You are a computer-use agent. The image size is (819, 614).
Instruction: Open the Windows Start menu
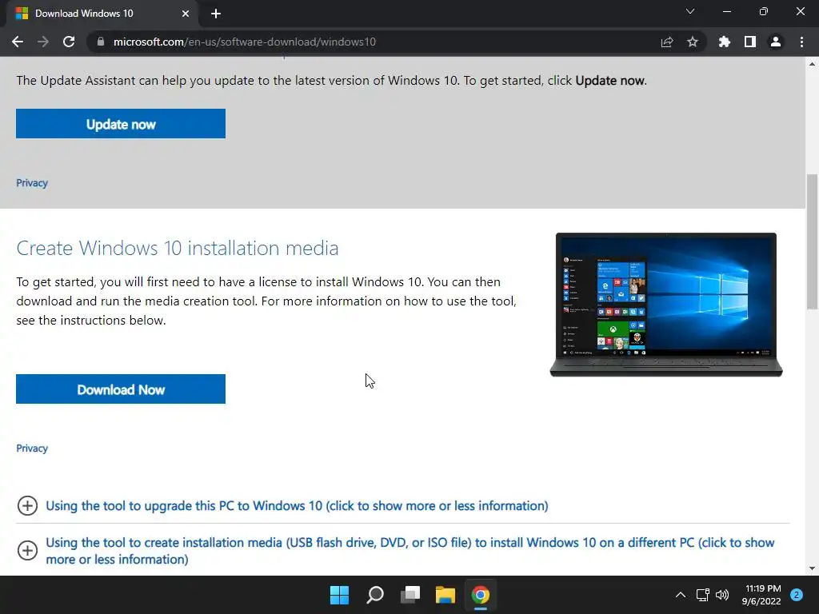[339, 595]
